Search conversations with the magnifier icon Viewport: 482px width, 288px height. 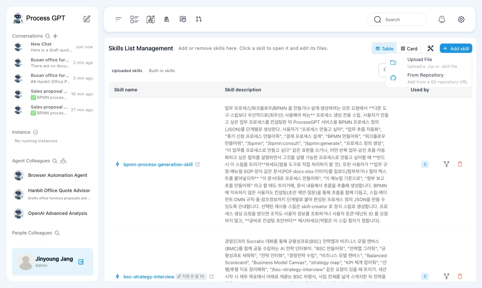pos(48,36)
